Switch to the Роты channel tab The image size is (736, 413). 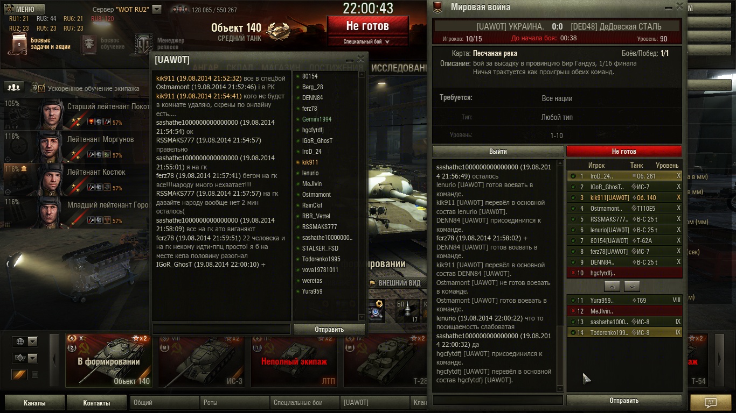234,402
